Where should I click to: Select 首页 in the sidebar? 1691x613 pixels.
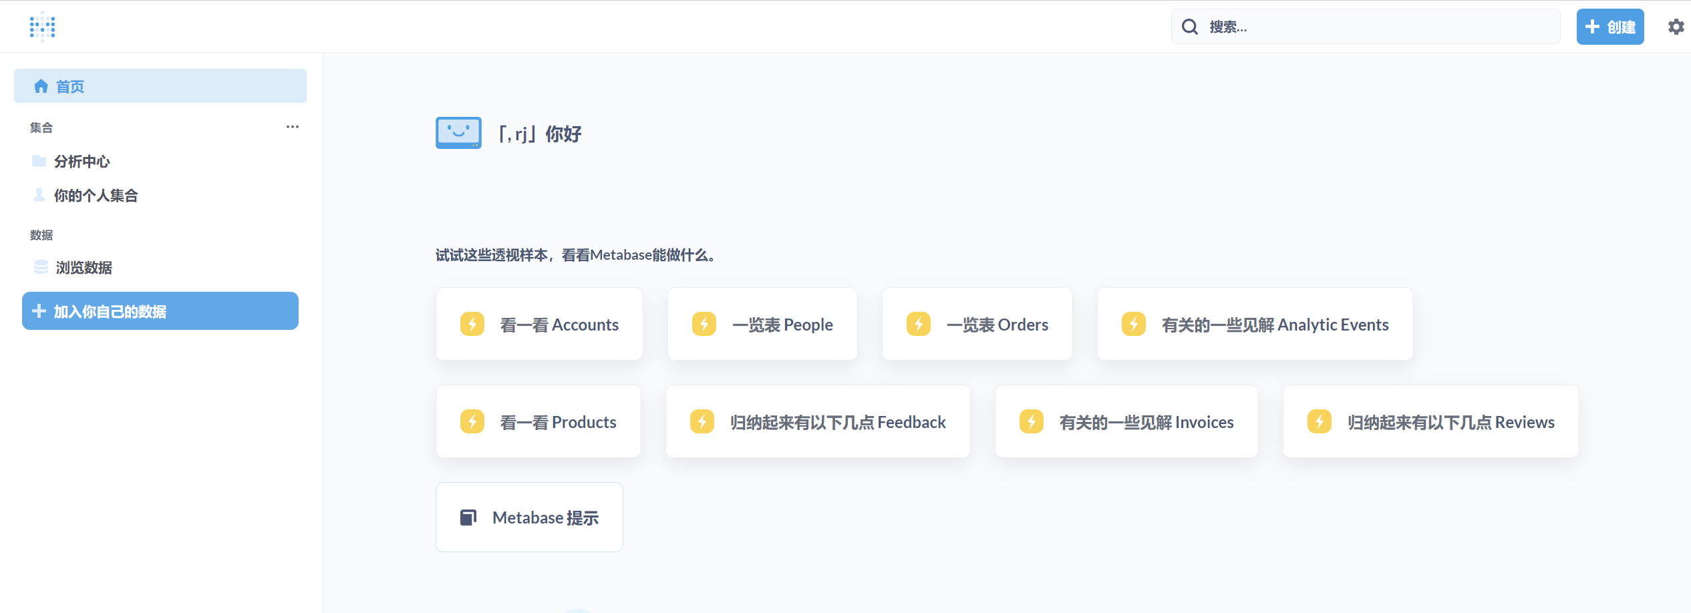pos(160,86)
